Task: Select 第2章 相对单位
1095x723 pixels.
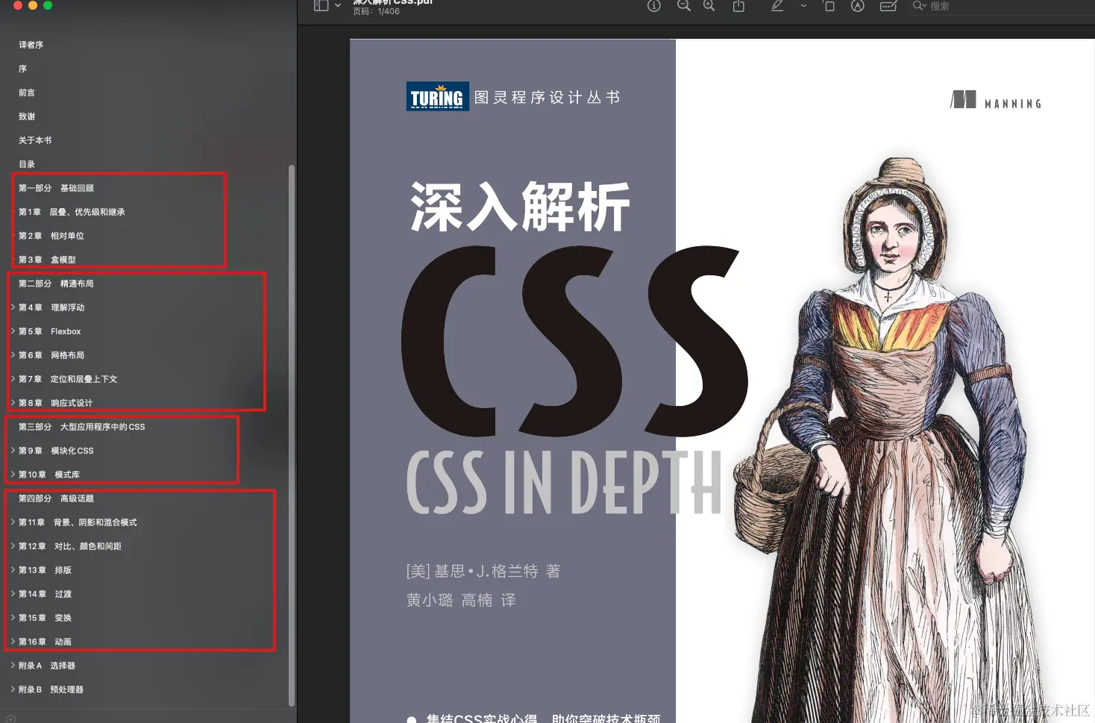Action: (51, 236)
